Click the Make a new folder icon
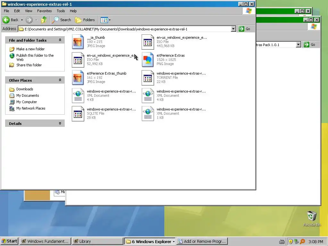 (12, 49)
